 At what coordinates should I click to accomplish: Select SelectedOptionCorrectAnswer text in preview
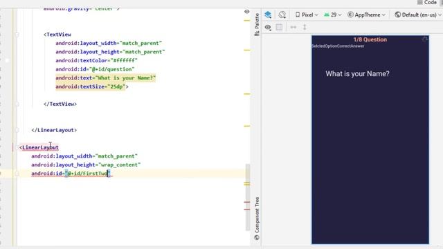(x=338, y=46)
